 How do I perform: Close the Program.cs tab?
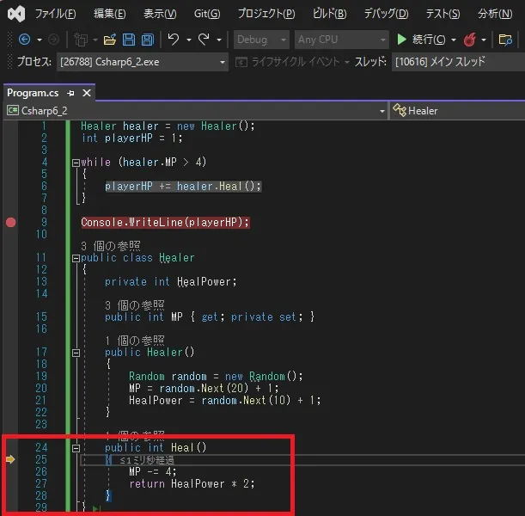tap(87, 93)
